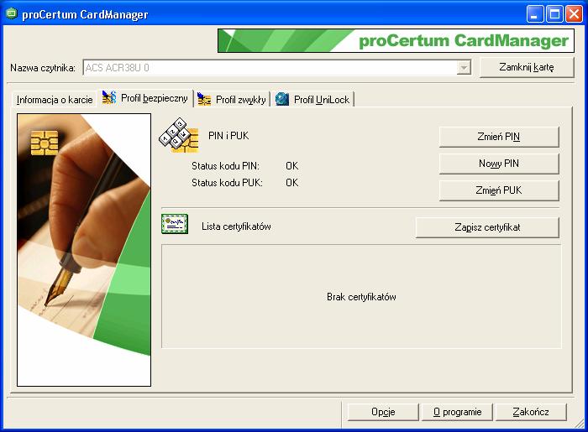Click the Status kodu PIN label
The height and width of the screenshot is (432, 588).
(225, 166)
